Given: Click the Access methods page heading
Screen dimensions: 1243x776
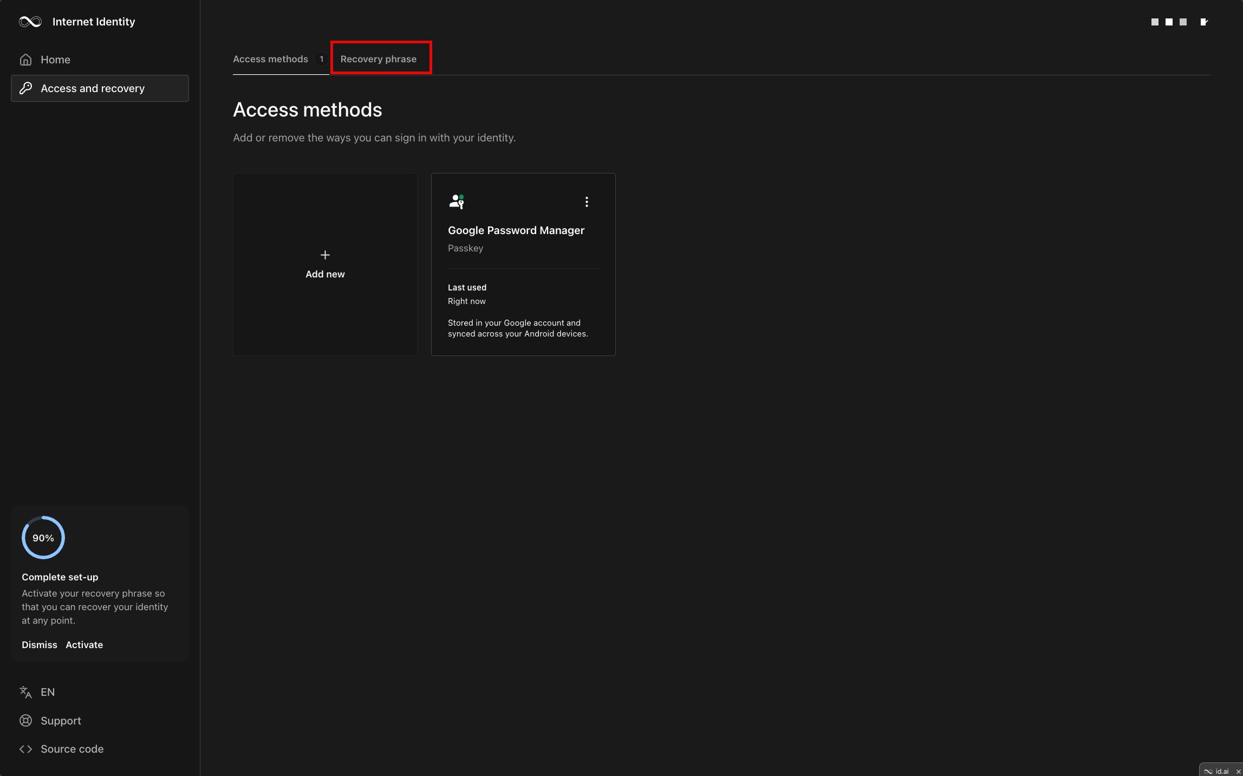Looking at the screenshot, I should pos(308,110).
